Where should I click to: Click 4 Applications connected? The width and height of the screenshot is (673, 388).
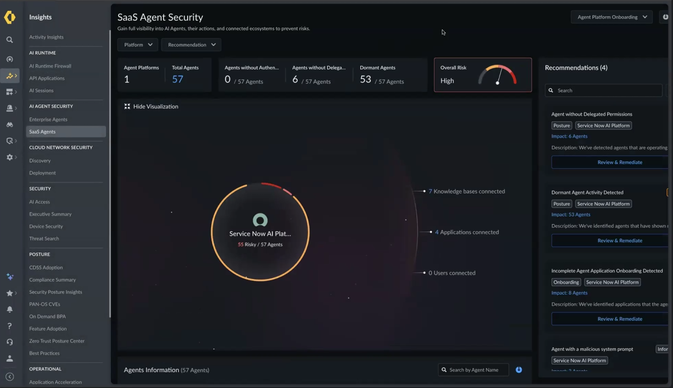point(467,232)
